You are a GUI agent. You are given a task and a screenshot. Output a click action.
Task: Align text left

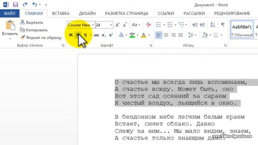tap(158, 35)
